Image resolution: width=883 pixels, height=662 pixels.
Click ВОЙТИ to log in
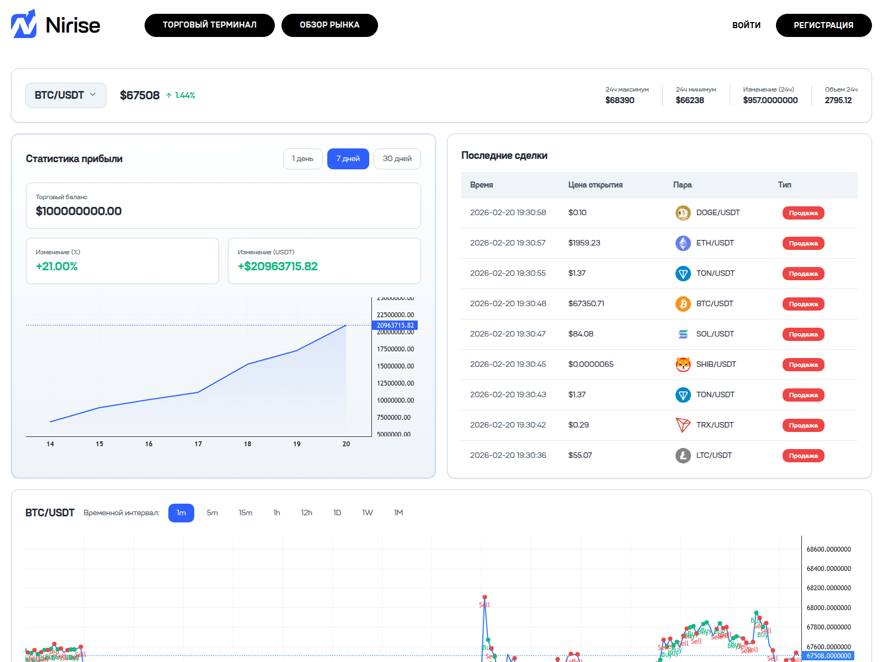[747, 25]
